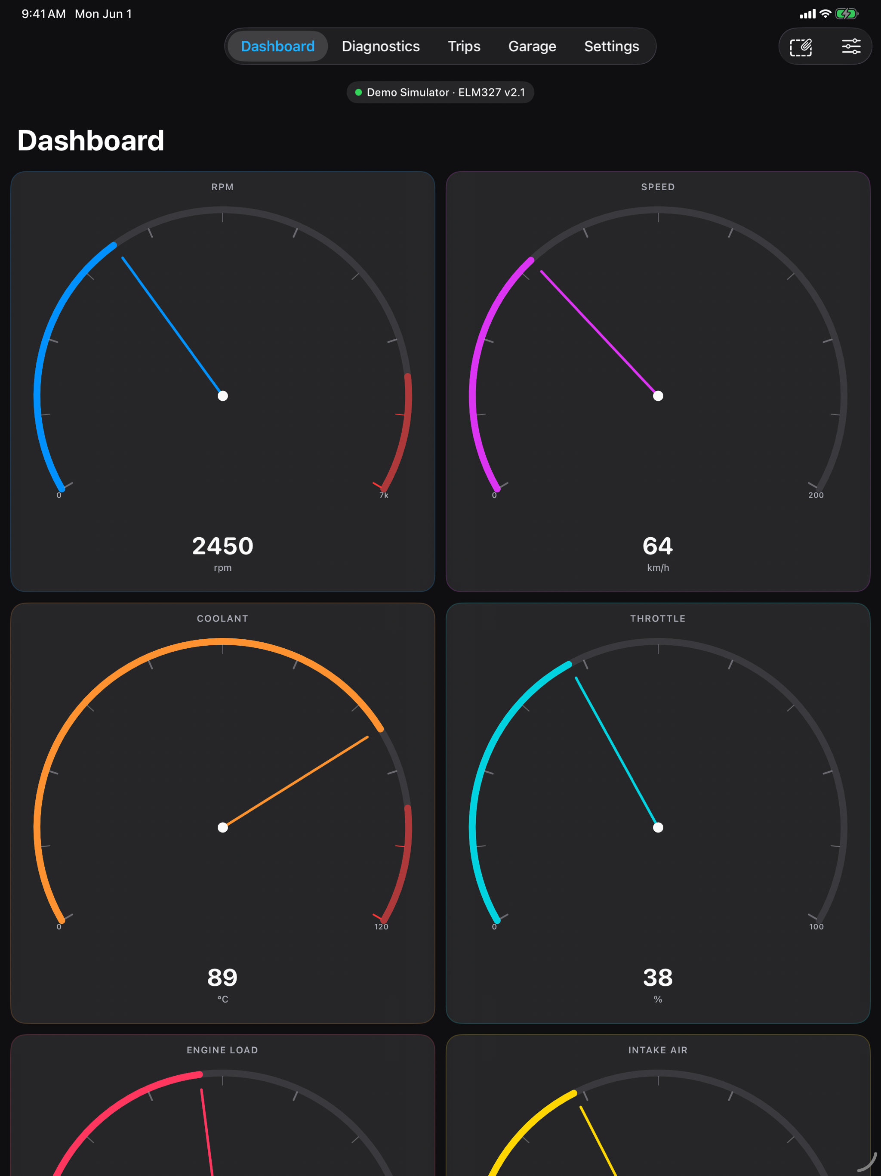The image size is (881, 1176).
Task: Tap the Dashboard page heading
Action: click(x=91, y=140)
